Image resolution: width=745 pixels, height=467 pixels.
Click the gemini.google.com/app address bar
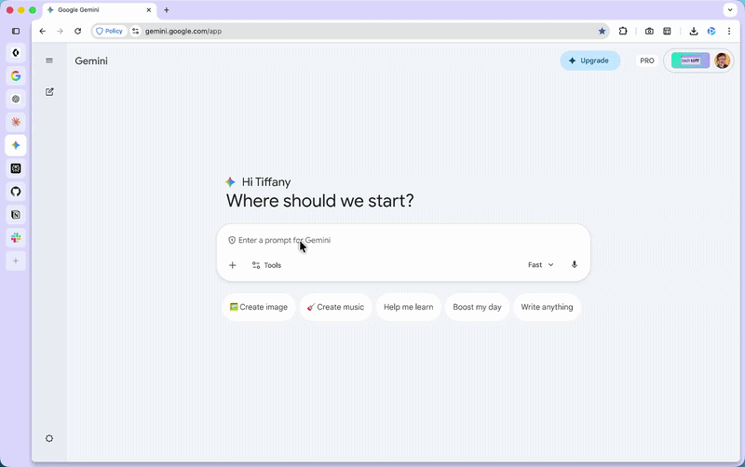(352, 32)
